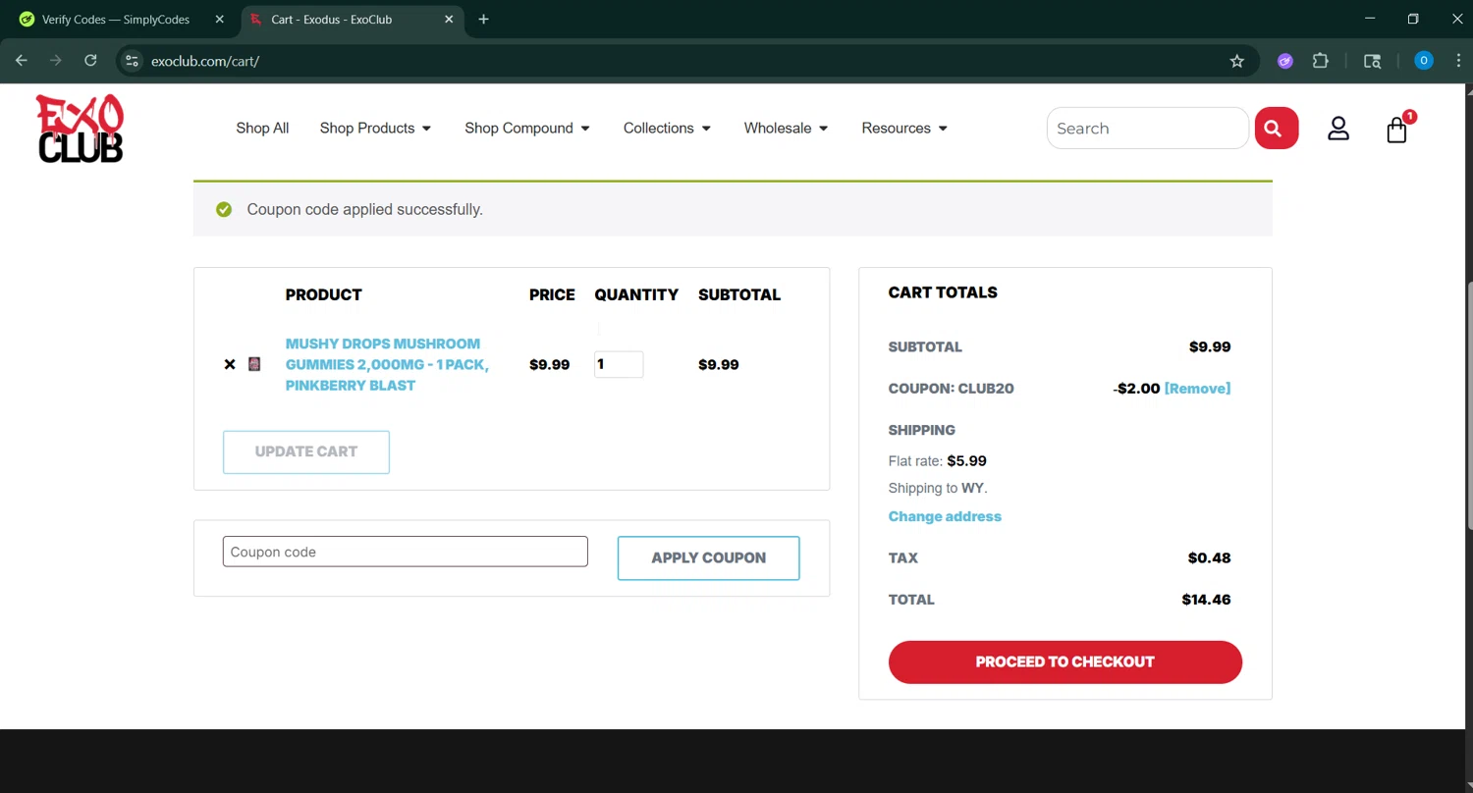Expand the Collections dropdown
This screenshot has width=1473, height=793.
coord(667,129)
